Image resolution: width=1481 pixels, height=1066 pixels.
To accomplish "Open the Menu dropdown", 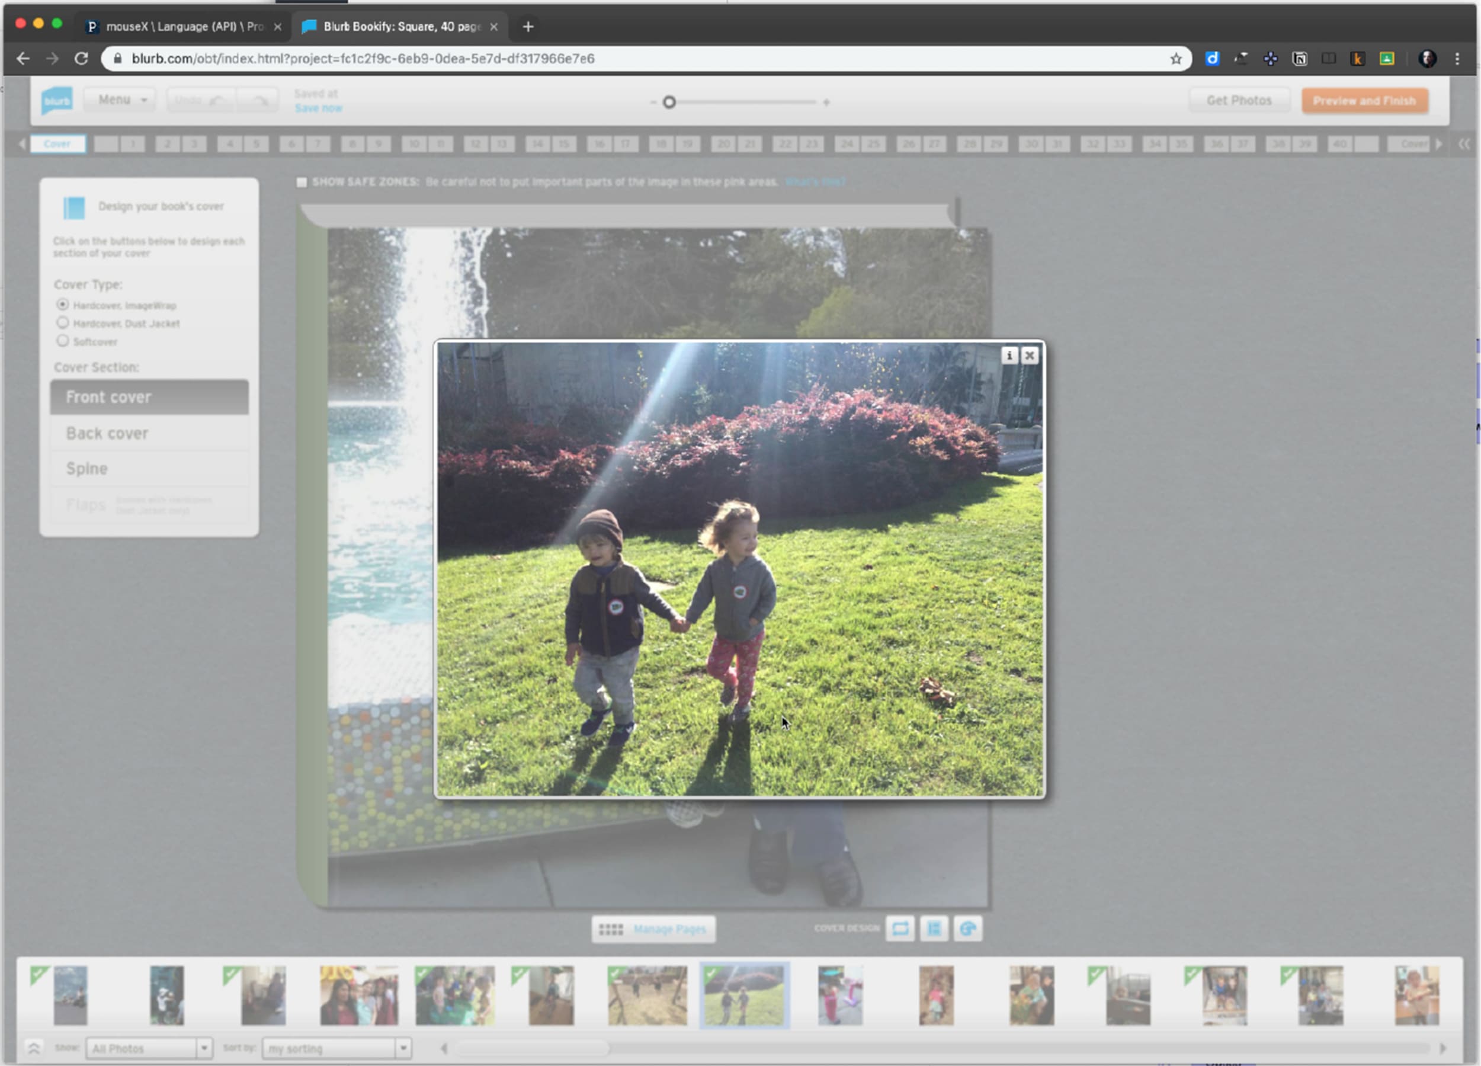I will 121,100.
